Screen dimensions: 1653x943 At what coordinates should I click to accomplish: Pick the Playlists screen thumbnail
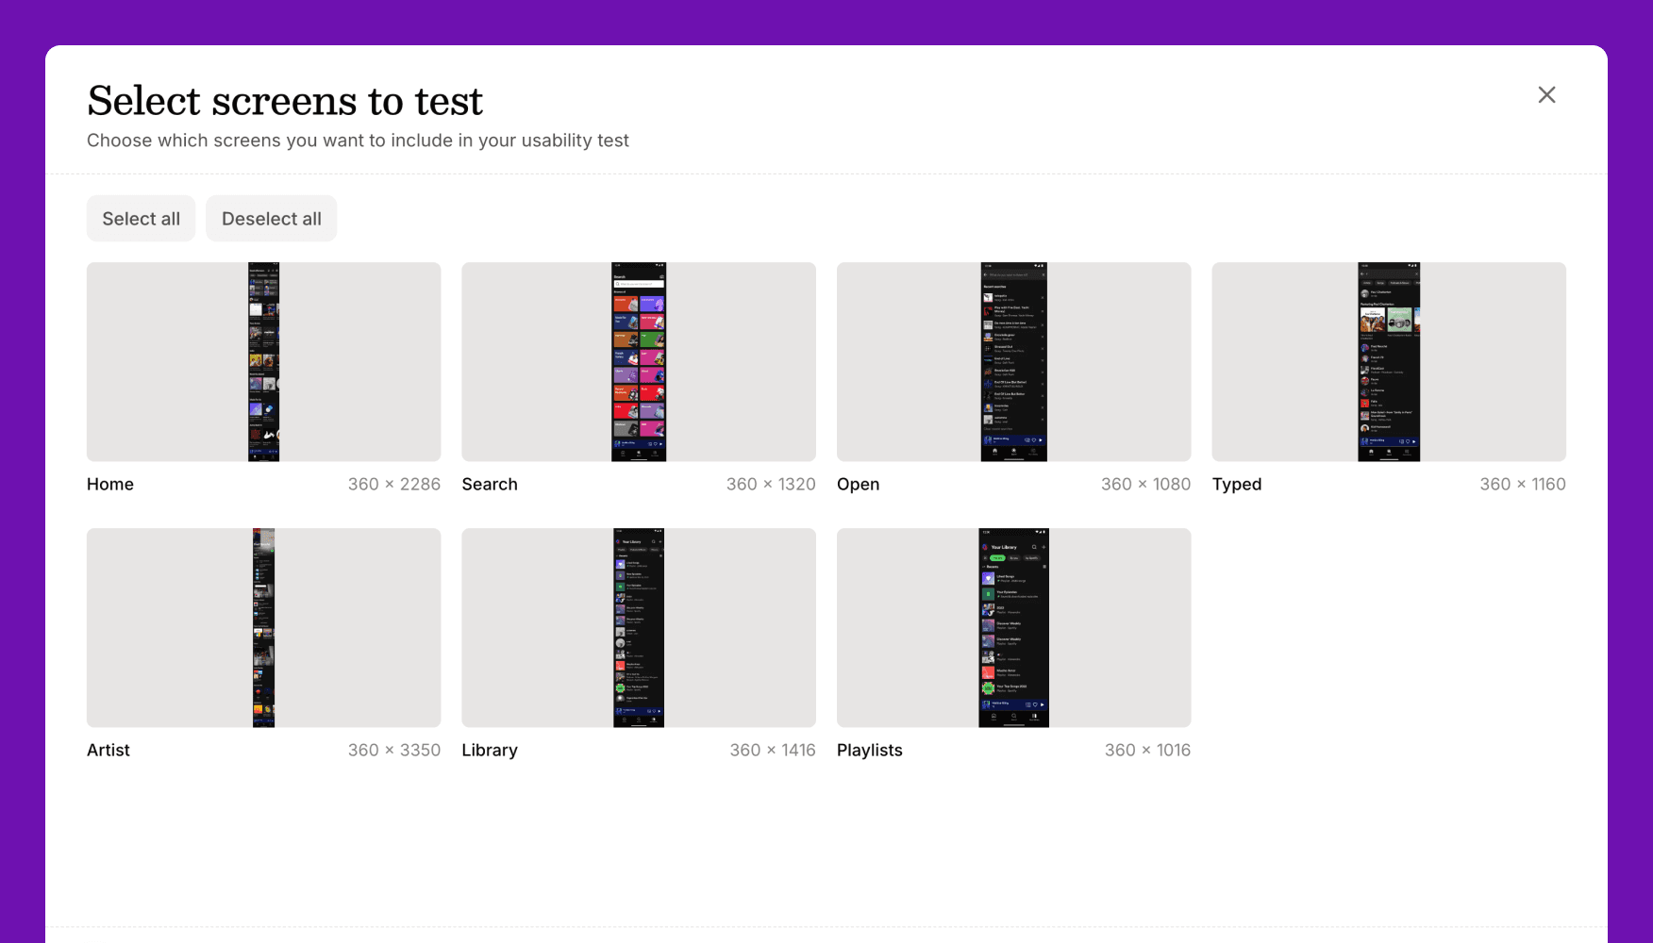coord(1013,628)
